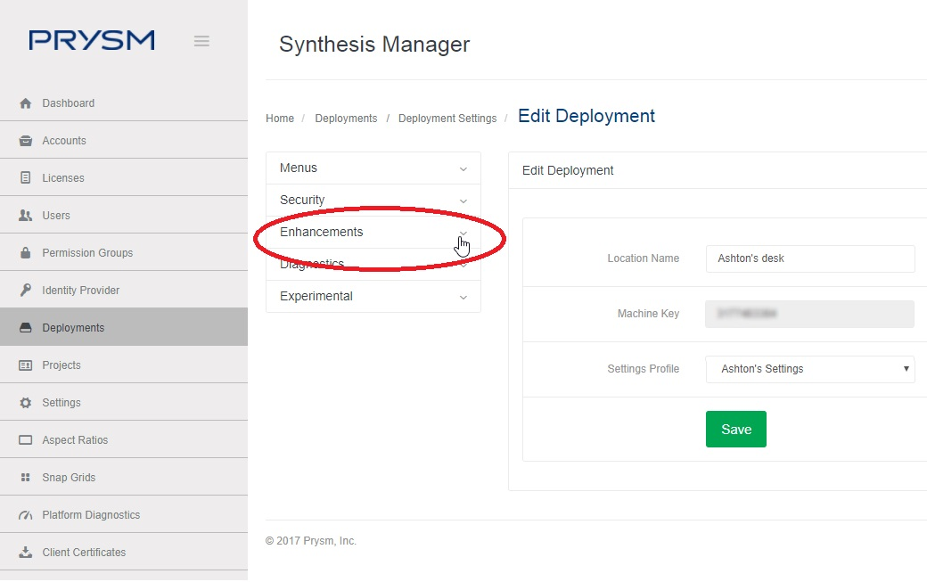
Task: Click the Aspect Ratios rectangle icon
Action: 26,439
